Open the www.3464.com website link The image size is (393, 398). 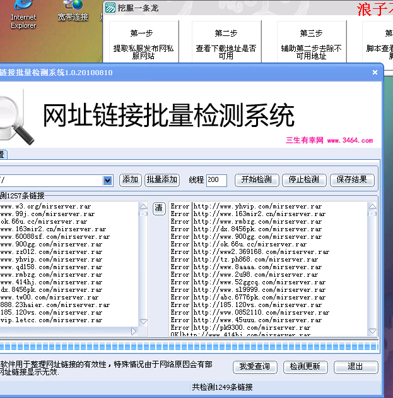(349, 141)
